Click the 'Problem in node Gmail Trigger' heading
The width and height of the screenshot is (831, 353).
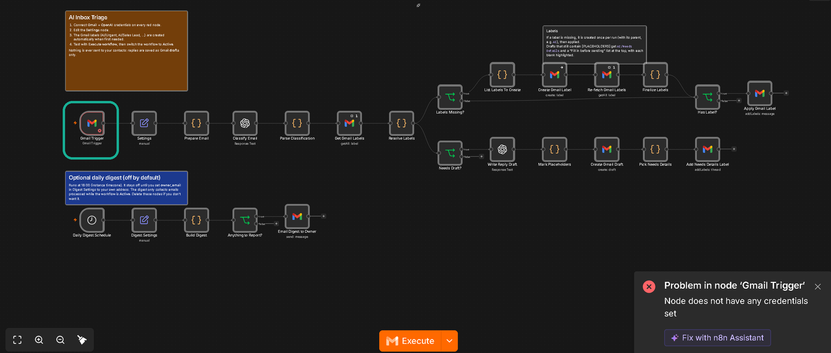(734, 286)
